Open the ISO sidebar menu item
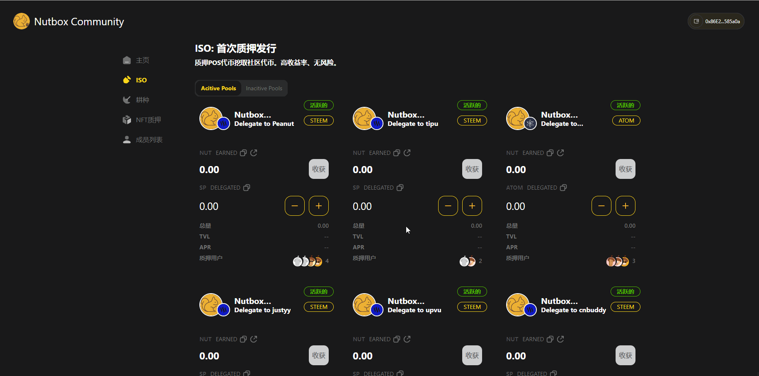759x376 pixels. pyautogui.click(x=141, y=80)
